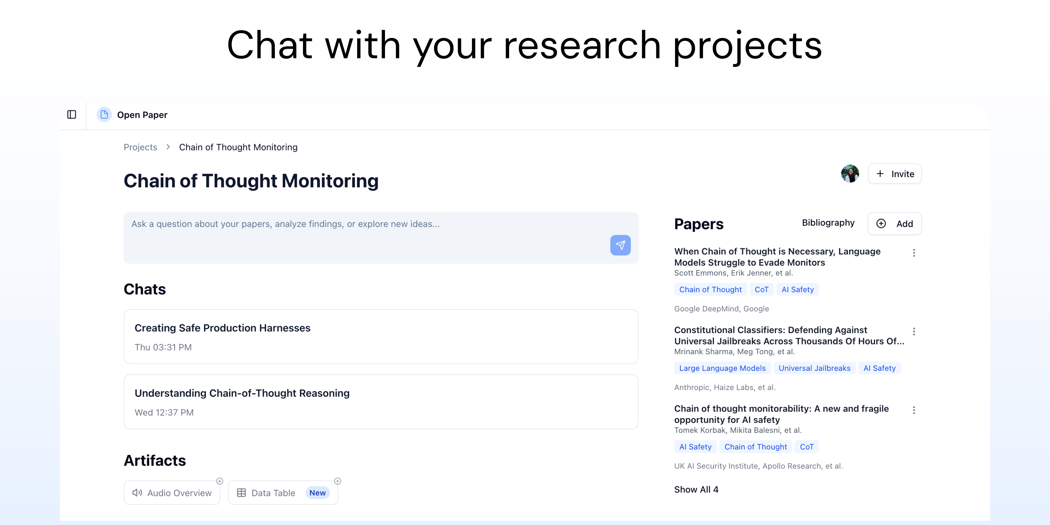Open options menu for Scott Emmons paper
Screen dimensions: 1050x525
tap(914, 253)
